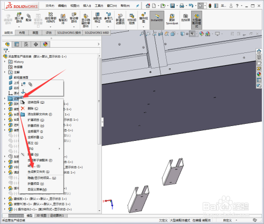Open the DisplayManager color ball tab

(45, 44)
